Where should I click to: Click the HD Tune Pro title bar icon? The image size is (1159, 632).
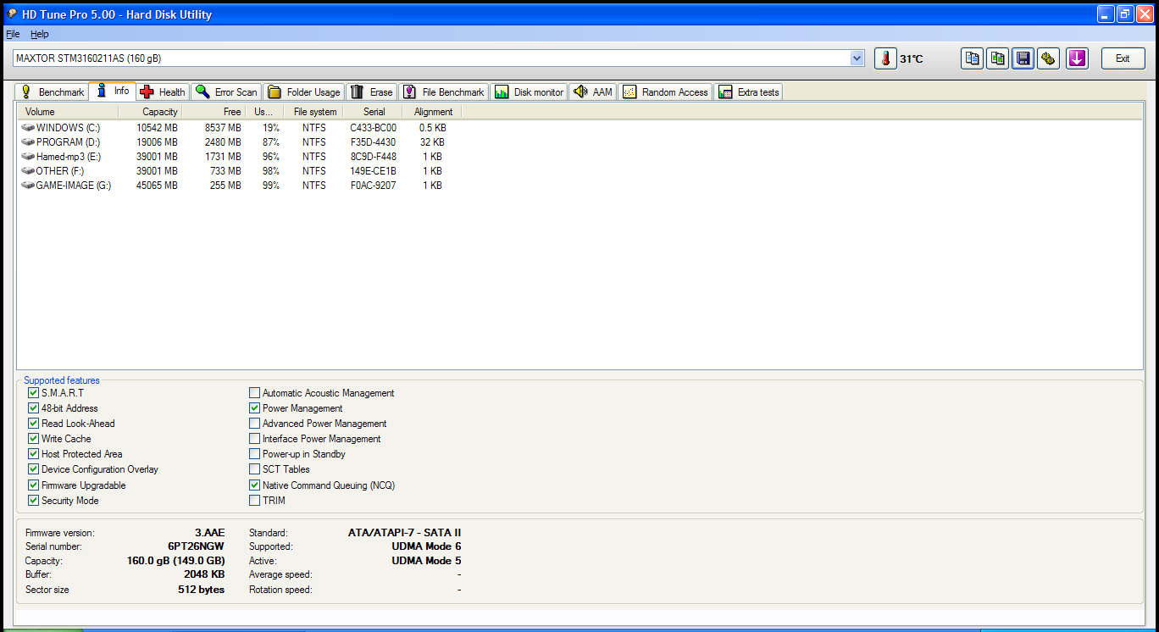(x=13, y=14)
